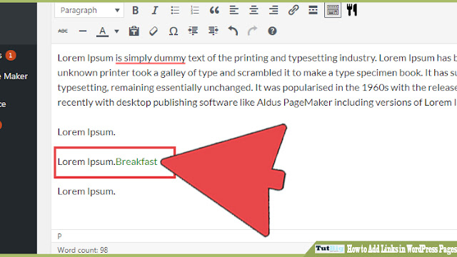Insert Read More tag
Viewport: 457px width, 257px height.
point(313,10)
